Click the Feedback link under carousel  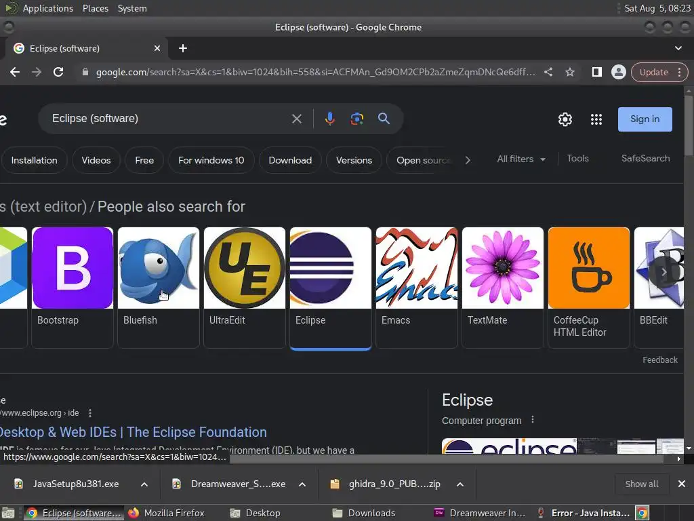pos(660,360)
